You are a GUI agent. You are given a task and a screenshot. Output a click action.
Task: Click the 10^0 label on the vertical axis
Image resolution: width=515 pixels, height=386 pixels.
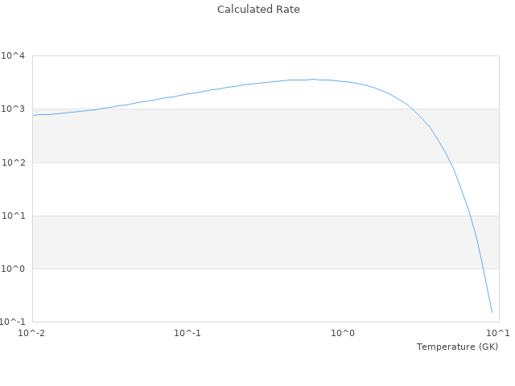coord(14,269)
